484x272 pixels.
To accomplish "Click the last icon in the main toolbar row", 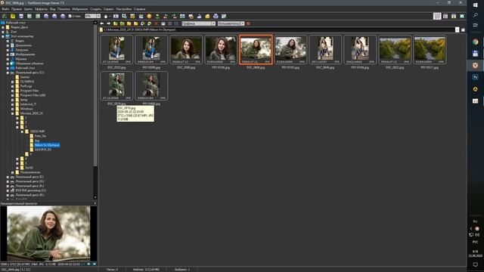I will click(x=224, y=16).
